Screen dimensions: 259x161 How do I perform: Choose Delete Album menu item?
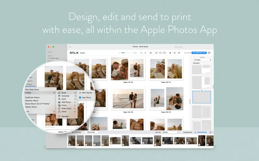tap(39, 107)
